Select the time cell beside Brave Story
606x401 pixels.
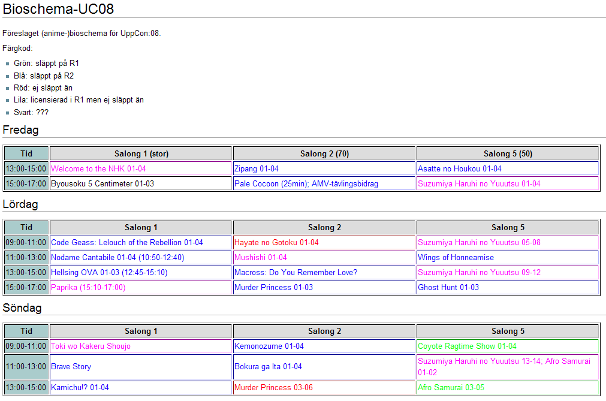coord(26,367)
